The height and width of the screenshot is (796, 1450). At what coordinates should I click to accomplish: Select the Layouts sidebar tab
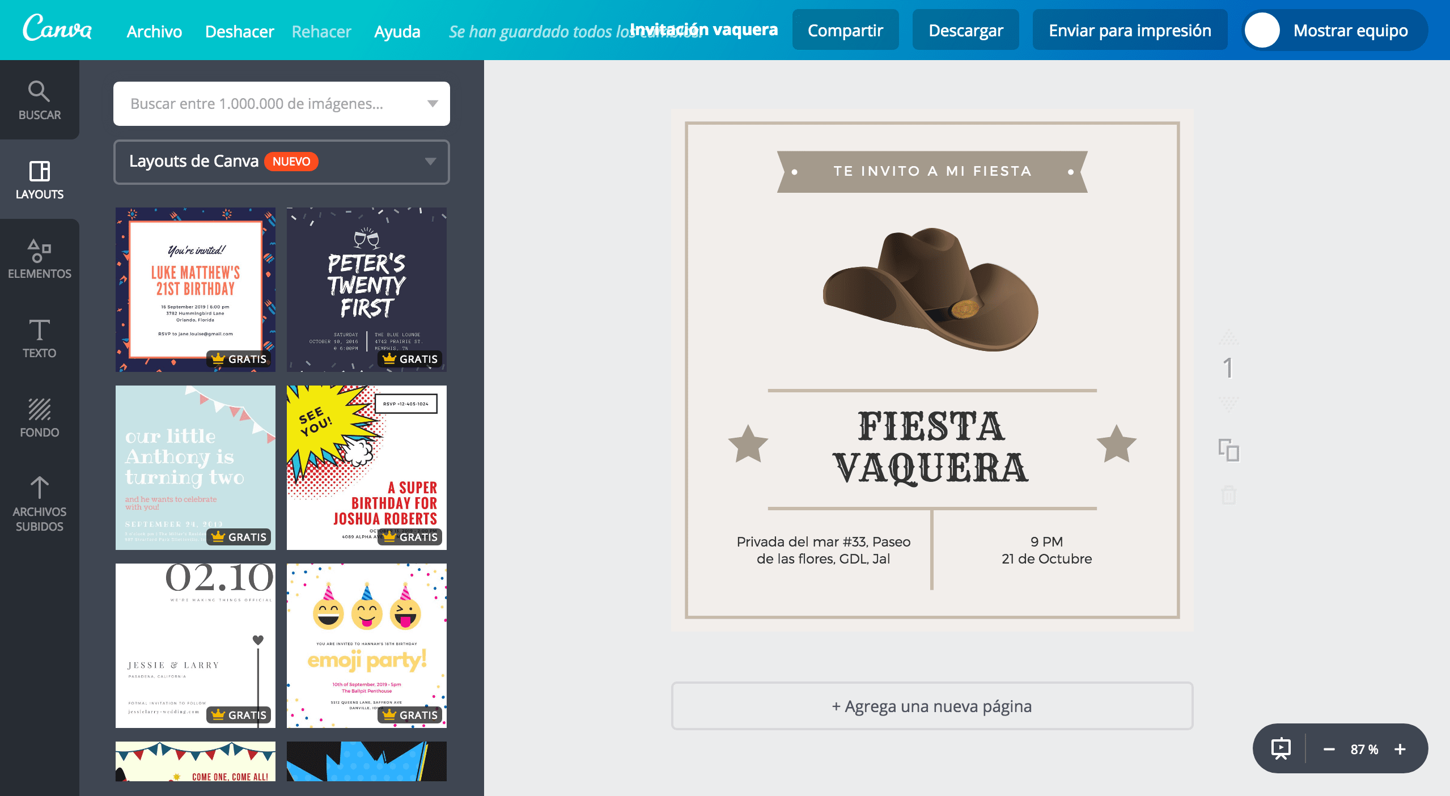[x=40, y=179]
